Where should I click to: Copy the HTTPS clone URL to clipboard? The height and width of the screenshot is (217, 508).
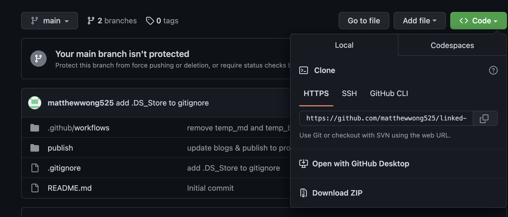click(x=484, y=119)
